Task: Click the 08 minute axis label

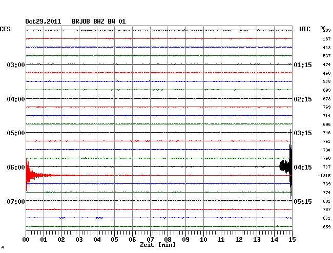Action: [x=168, y=240]
